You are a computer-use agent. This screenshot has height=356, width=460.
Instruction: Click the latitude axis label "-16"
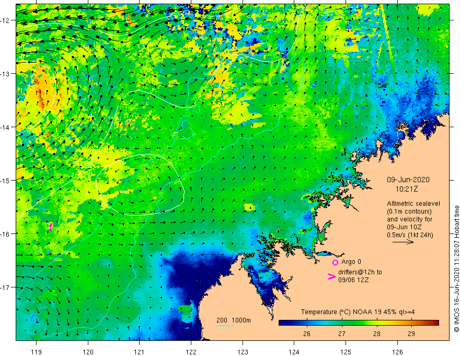(5, 234)
